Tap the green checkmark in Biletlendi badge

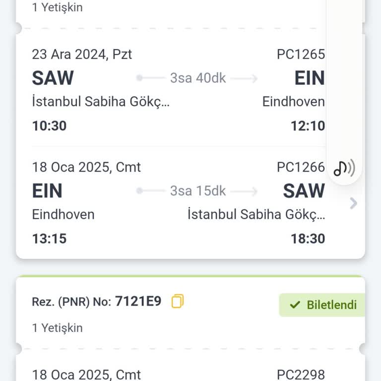click(x=295, y=305)
